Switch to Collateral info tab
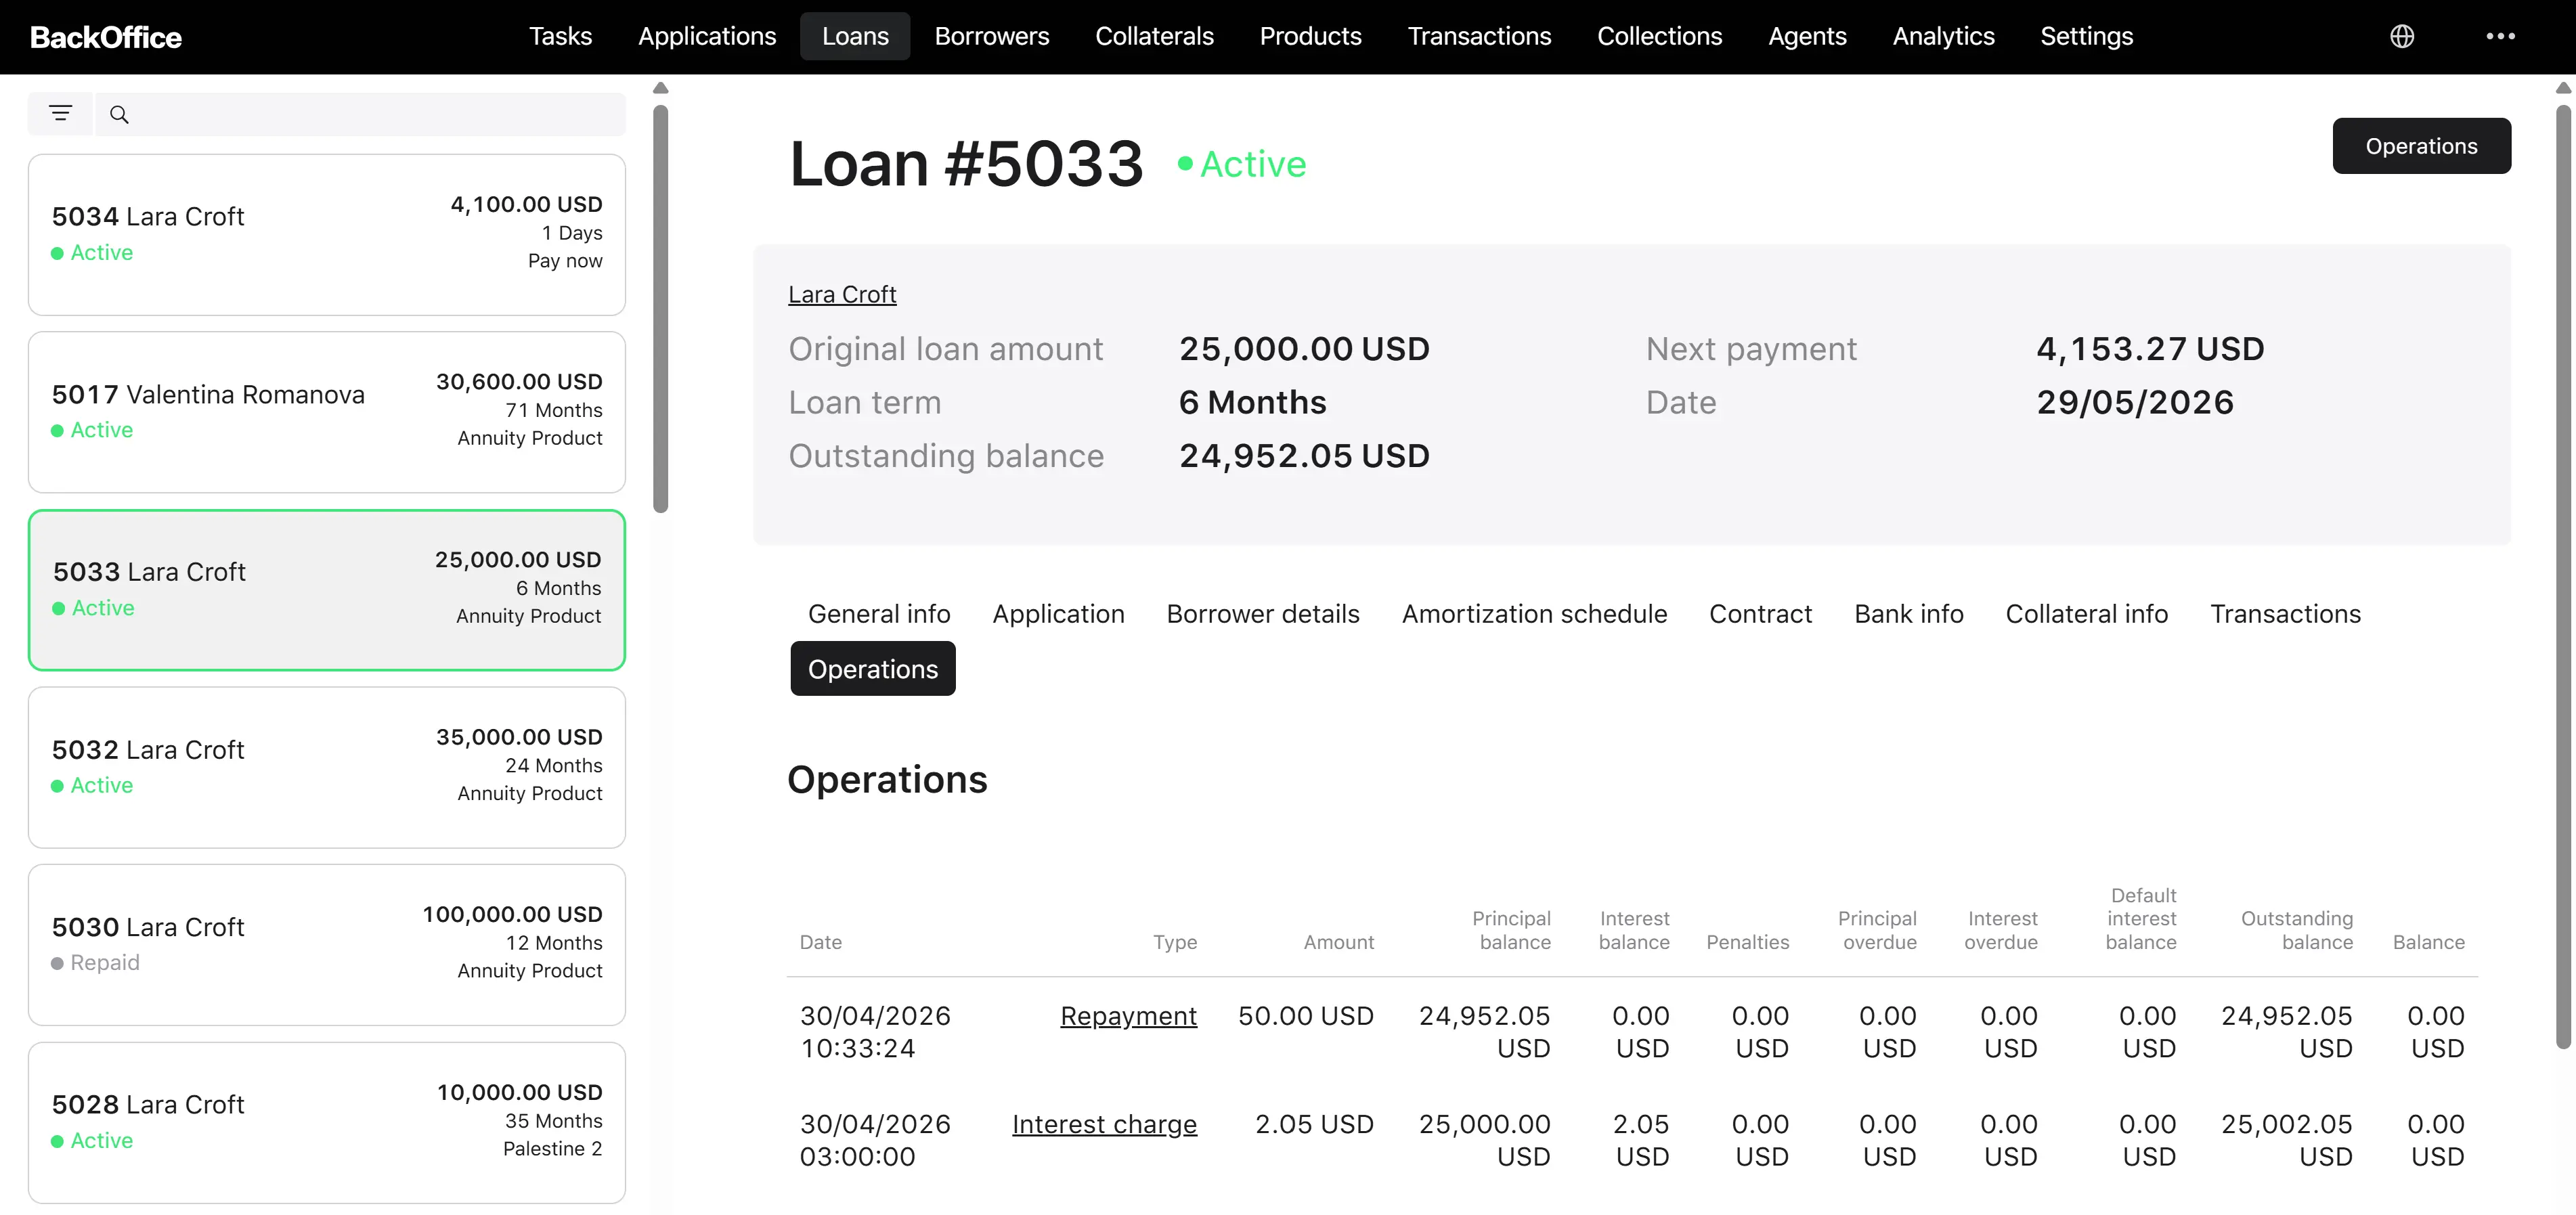Image resolution: width=2576 pixels, height=1215 pixels. 2086,614
